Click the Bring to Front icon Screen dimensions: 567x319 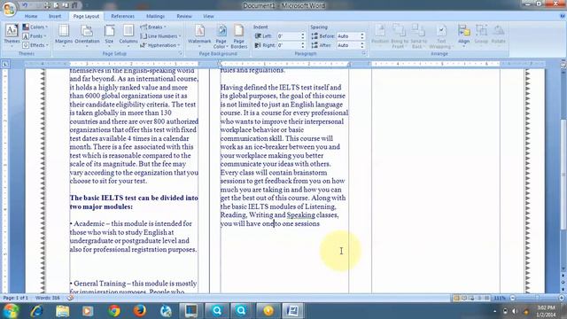tap(400, 35)
